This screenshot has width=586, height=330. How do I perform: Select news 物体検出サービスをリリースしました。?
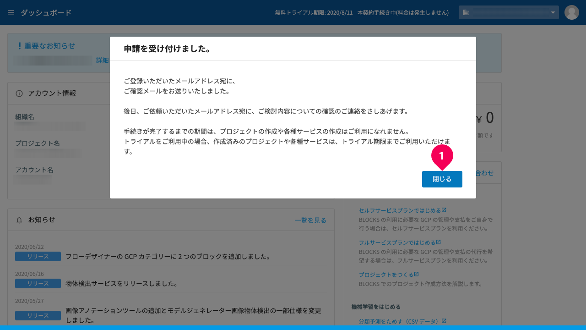coord(122,284)
